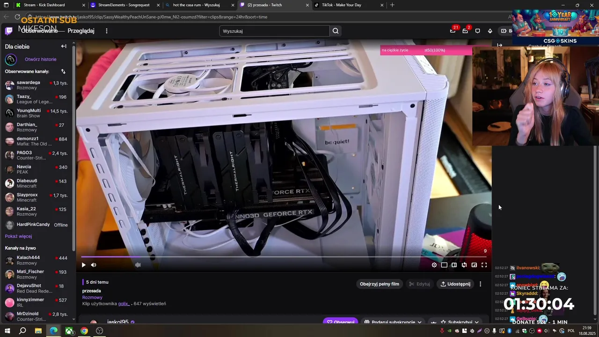
Task: Click the Udostępnij share button
Action: (x=455, y=284)
